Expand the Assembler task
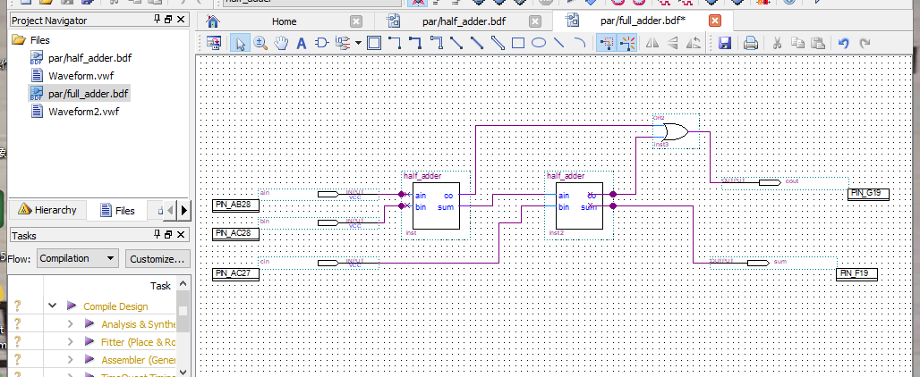This screenshot has width=920, height=377. click(71, 360)
